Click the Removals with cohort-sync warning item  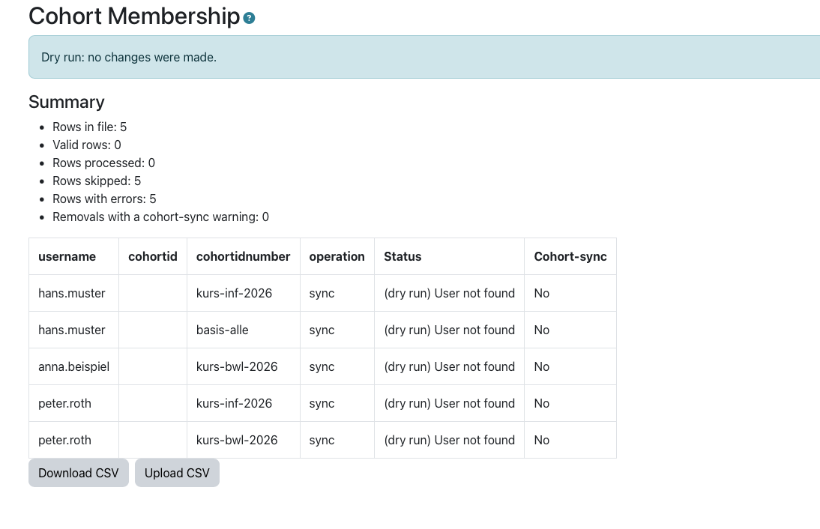[x=160, y=217]
